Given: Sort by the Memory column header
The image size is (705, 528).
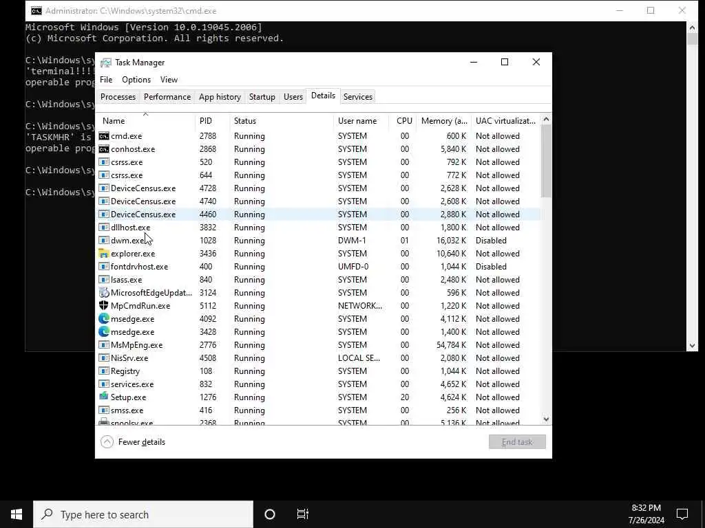Looking at the screenshot, I should (x=444, y=121).
